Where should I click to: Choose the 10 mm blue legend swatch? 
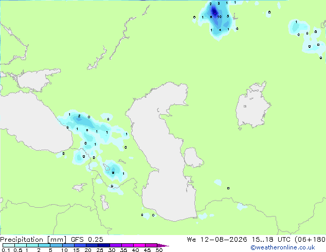[68, 245]
